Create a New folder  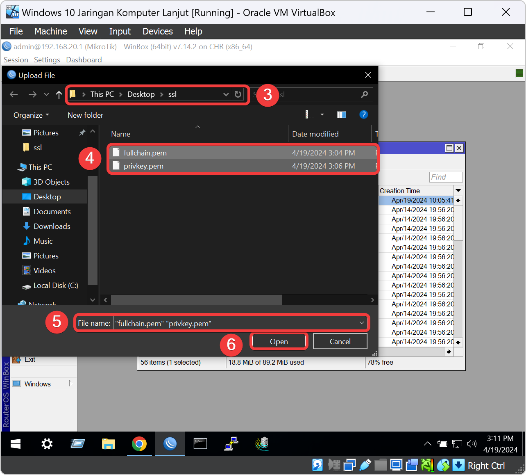[85, 115]
